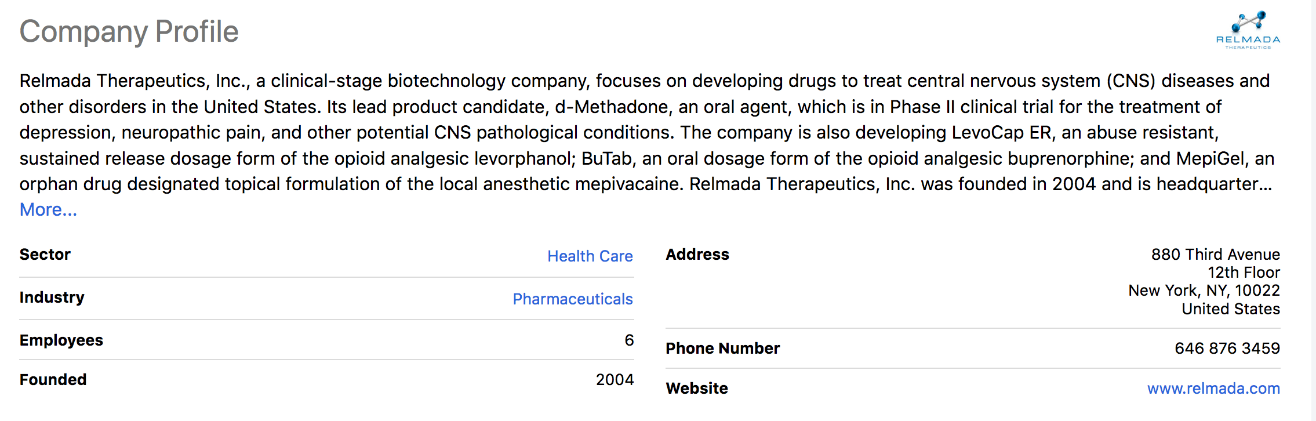Click the Website label

697,389
